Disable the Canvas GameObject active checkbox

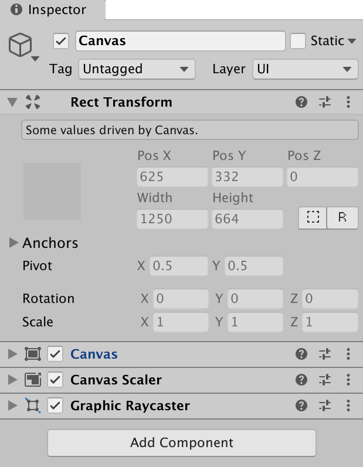[61, 41]
